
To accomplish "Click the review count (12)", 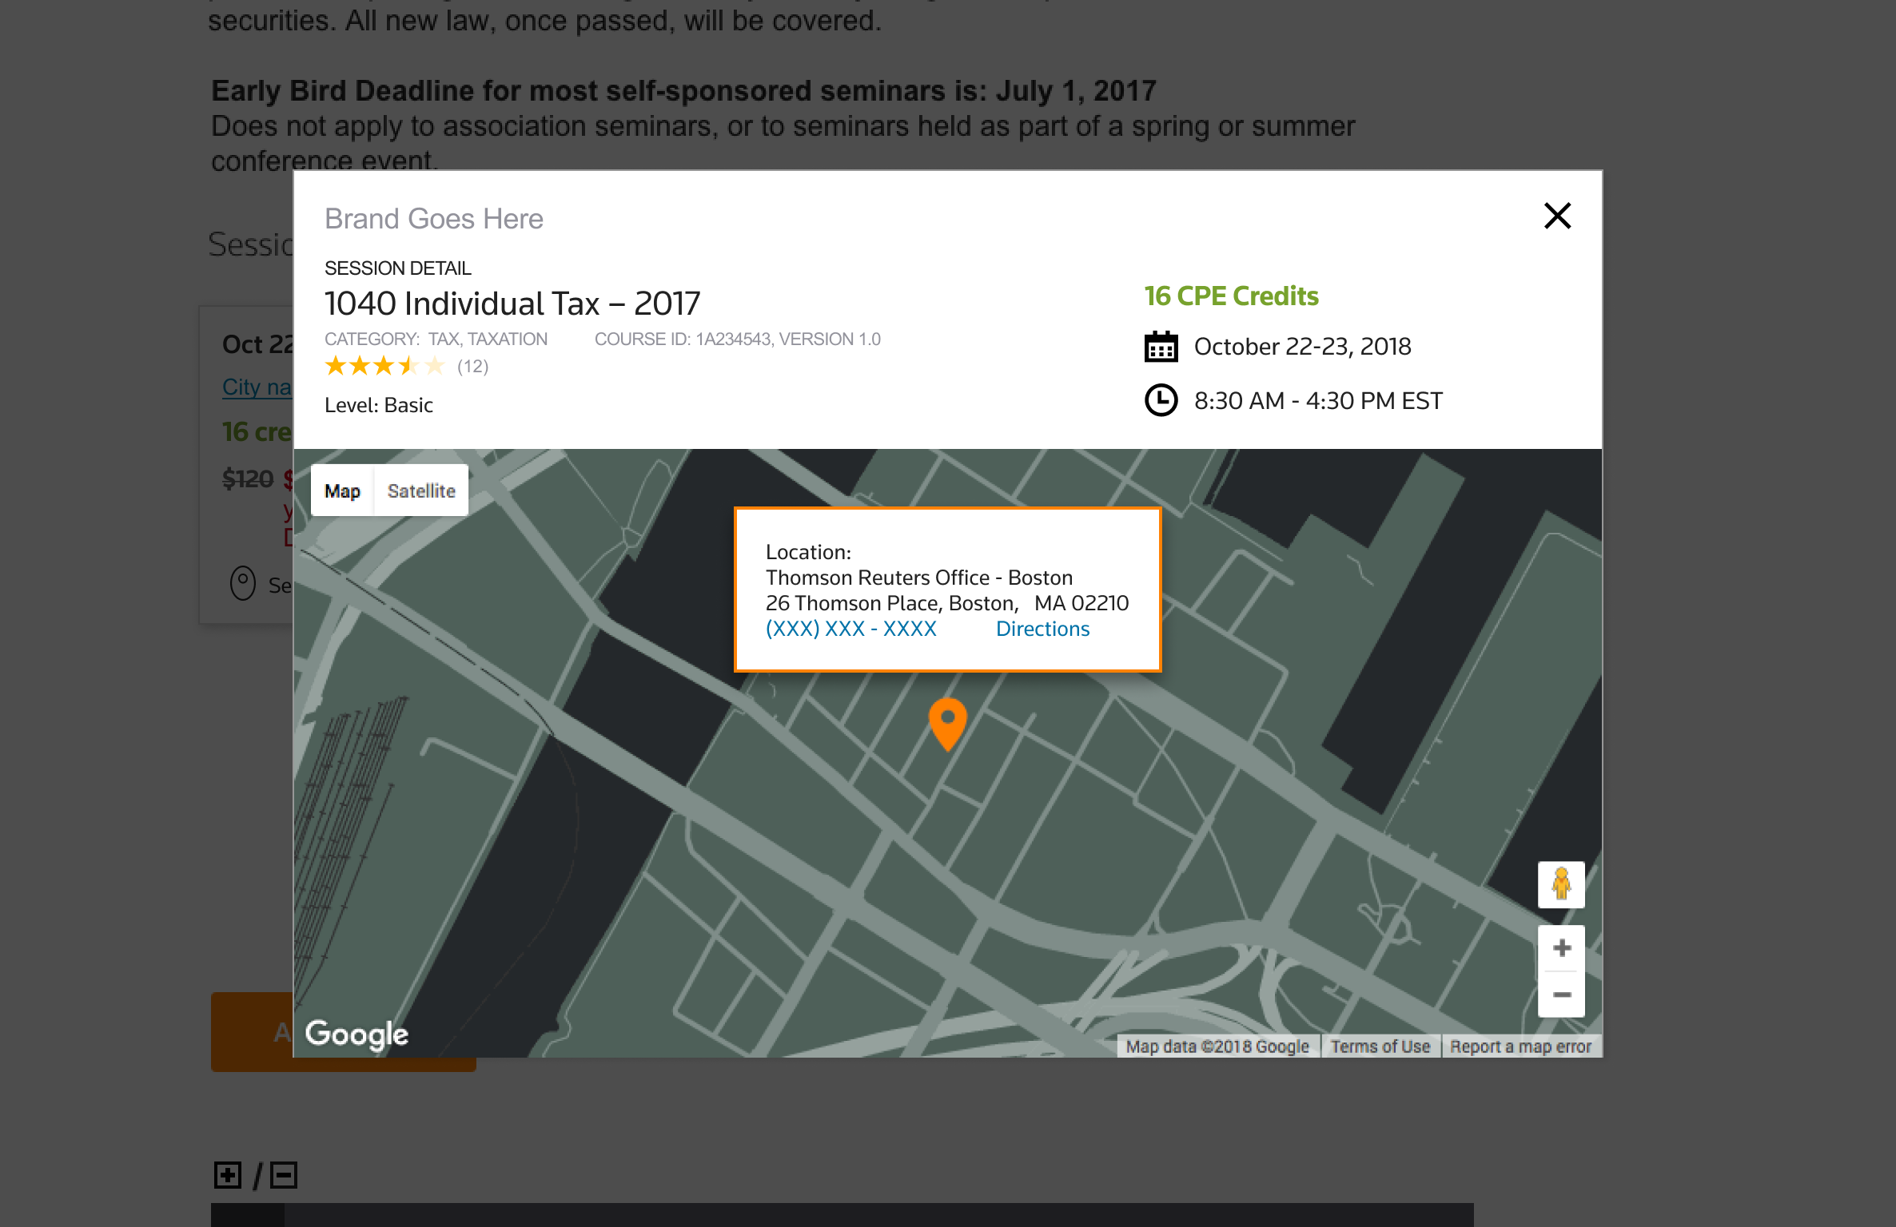I will pos(472,366).
